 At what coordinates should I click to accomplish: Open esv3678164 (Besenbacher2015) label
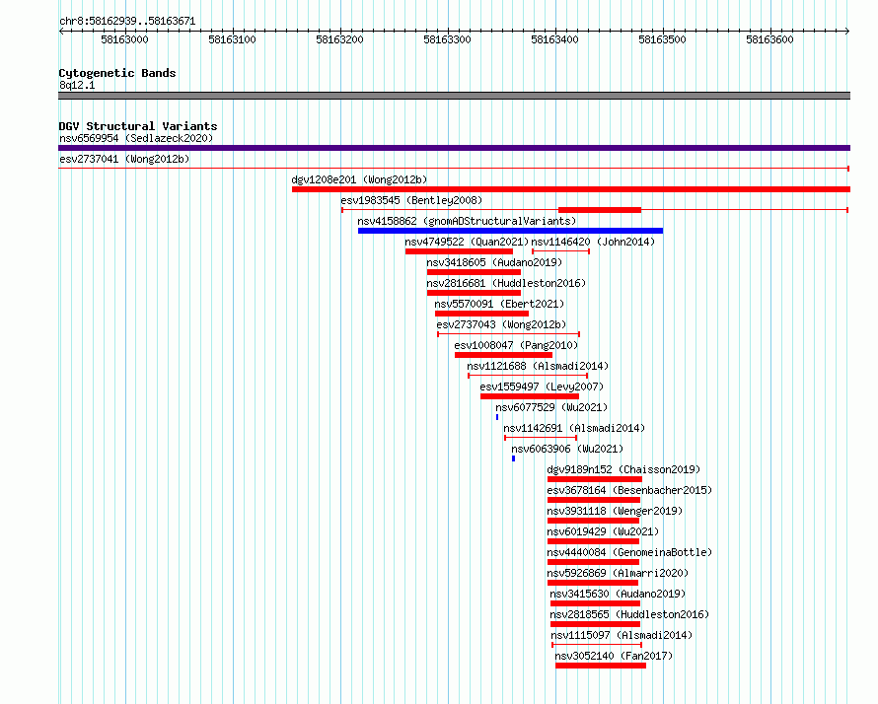click(629, 490)
